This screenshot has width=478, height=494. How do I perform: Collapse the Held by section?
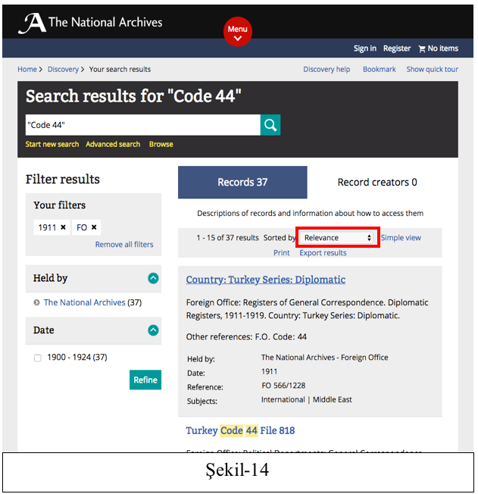point(153,278)
